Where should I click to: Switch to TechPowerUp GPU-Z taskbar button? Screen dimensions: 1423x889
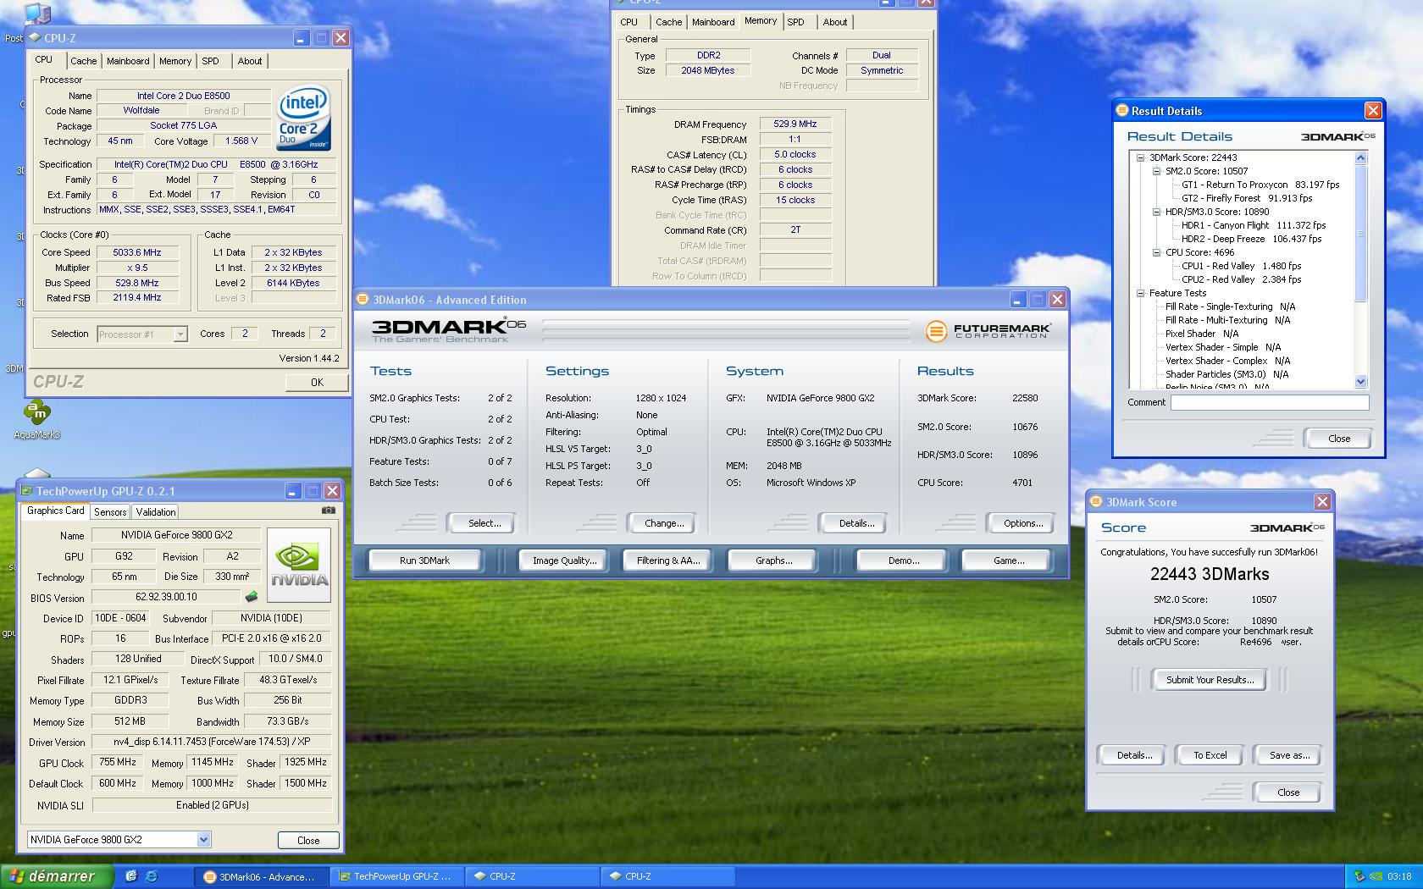pyautogui.click(x=397, y=876)
